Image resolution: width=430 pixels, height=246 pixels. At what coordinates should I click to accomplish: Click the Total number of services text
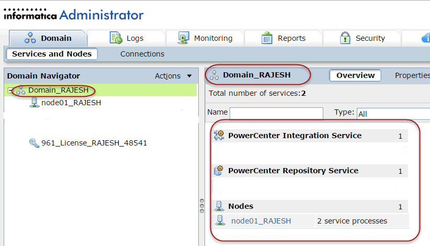coord(257,93)
